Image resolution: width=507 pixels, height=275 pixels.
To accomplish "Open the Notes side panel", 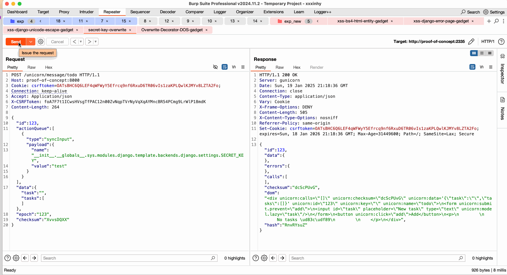I will [502, 109].
